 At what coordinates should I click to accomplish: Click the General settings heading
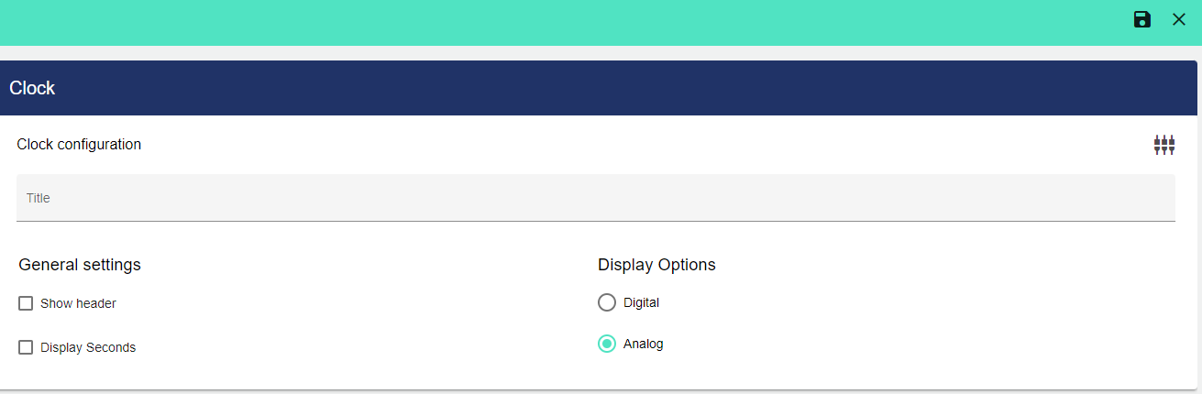(80, 265)
